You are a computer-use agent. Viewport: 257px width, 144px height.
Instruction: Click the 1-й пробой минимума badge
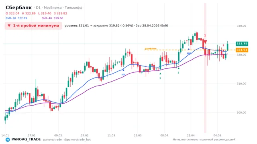pos(33,26)
